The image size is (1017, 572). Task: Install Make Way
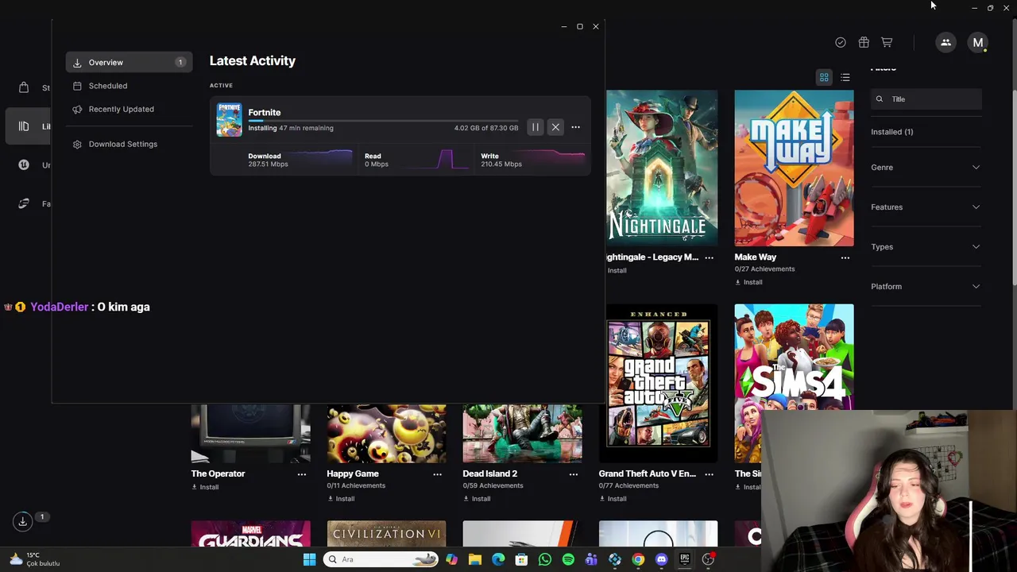(x=748, y=282)
